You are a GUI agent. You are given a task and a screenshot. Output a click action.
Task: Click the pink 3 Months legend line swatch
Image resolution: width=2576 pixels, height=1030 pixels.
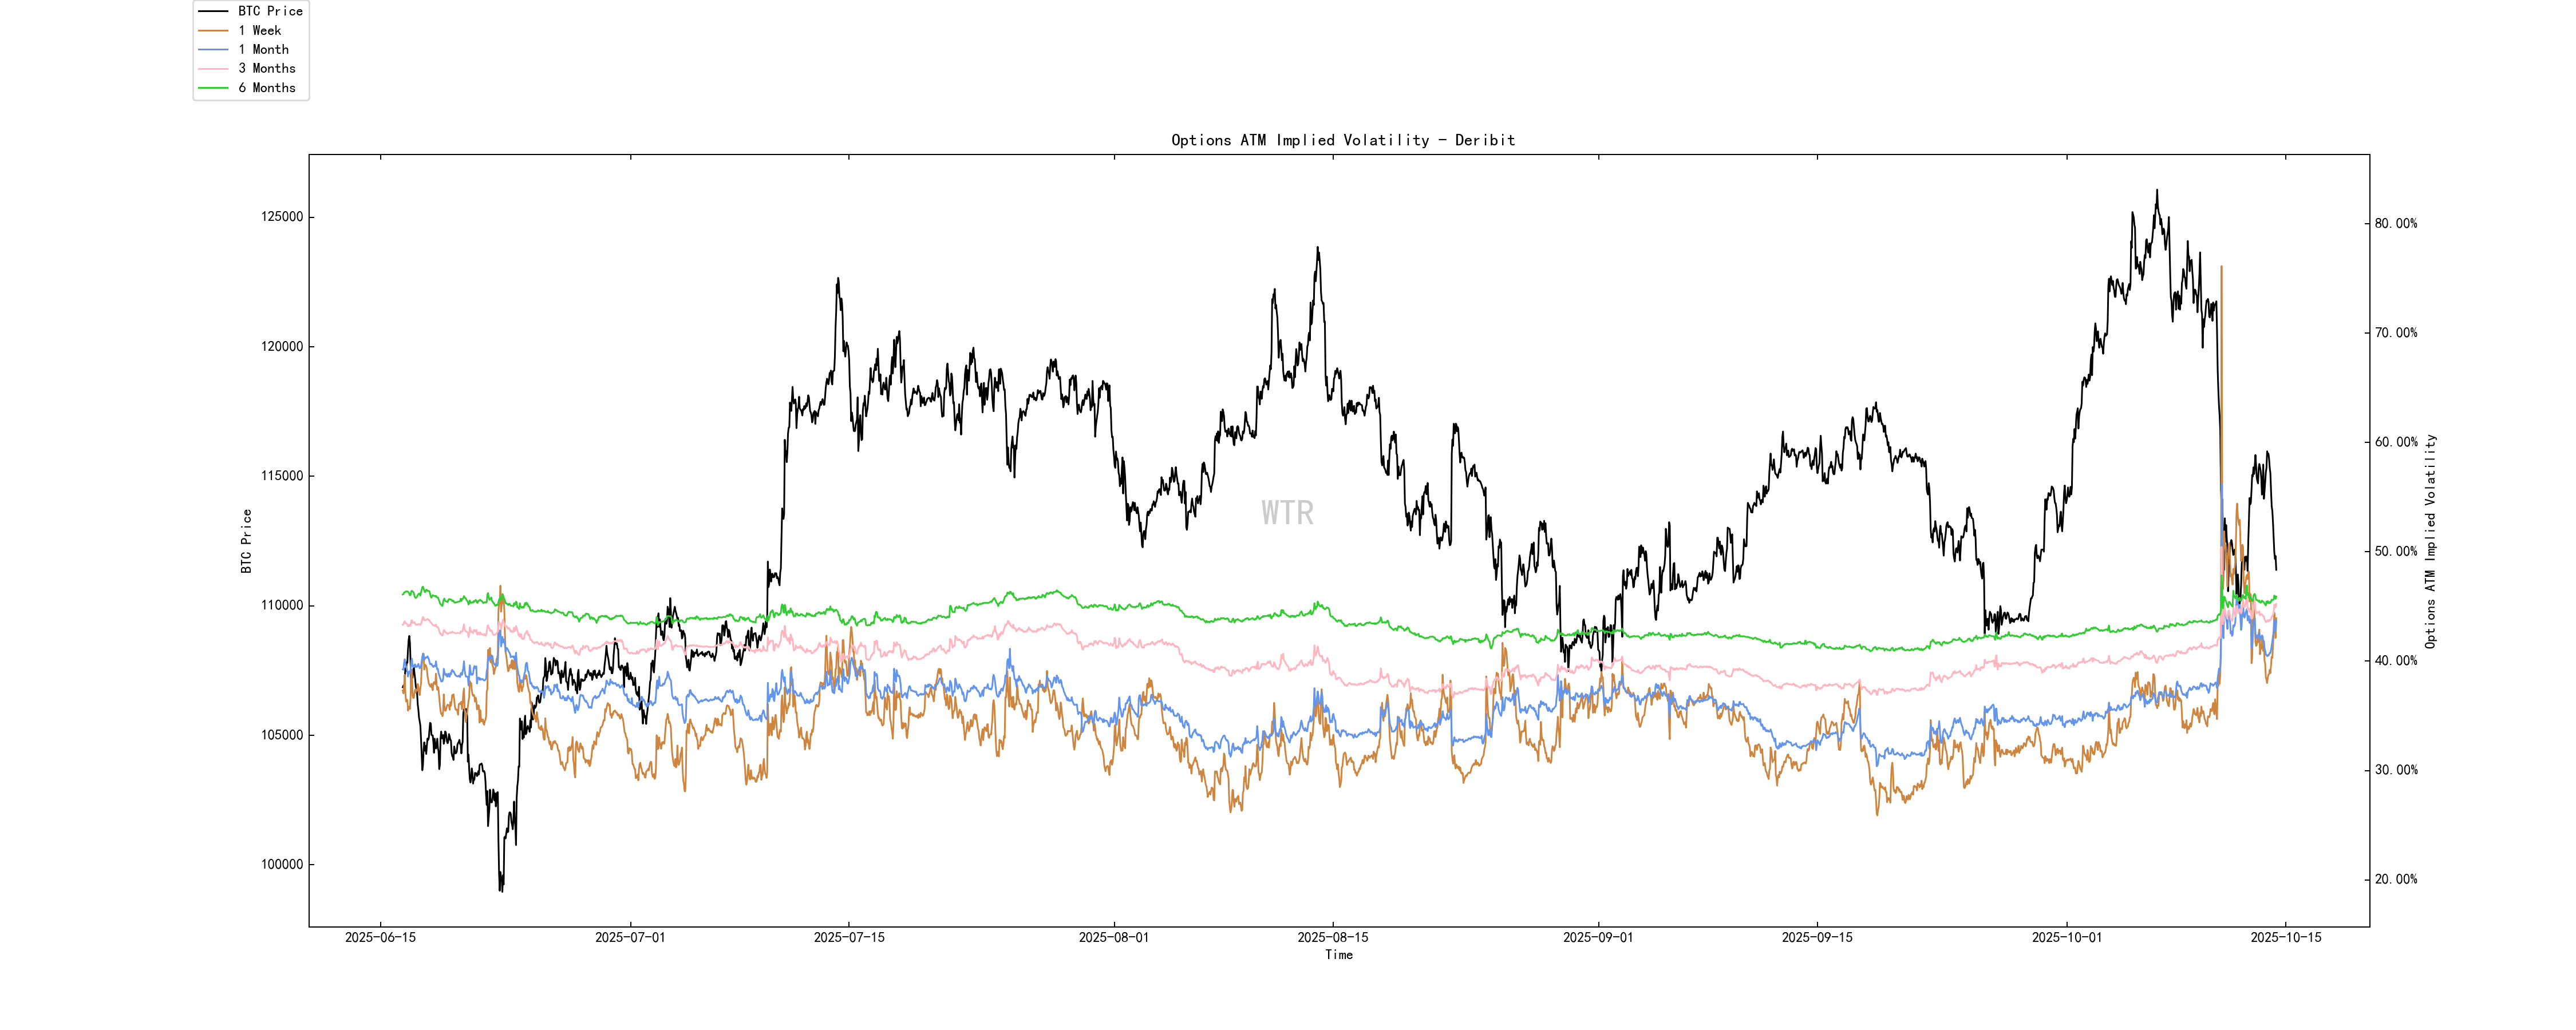(213, 68)
